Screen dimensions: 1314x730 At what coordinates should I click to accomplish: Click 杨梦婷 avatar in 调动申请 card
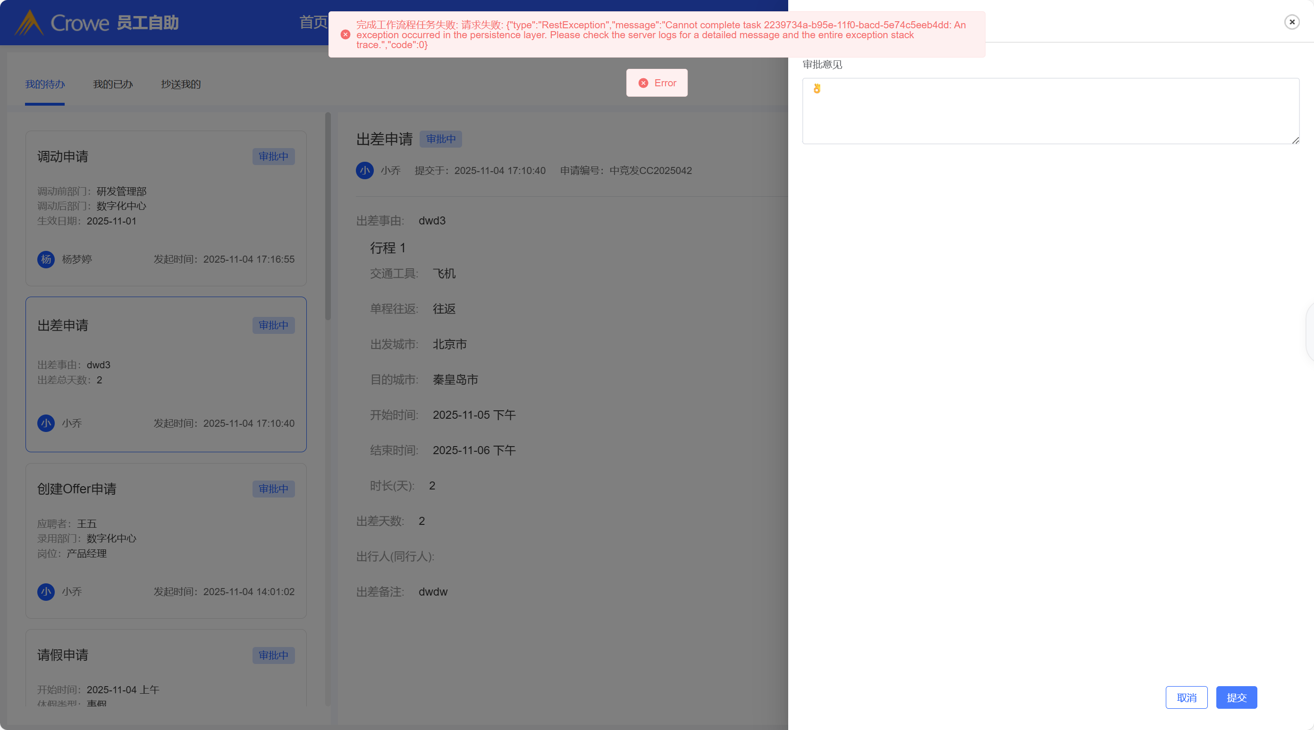46,259
